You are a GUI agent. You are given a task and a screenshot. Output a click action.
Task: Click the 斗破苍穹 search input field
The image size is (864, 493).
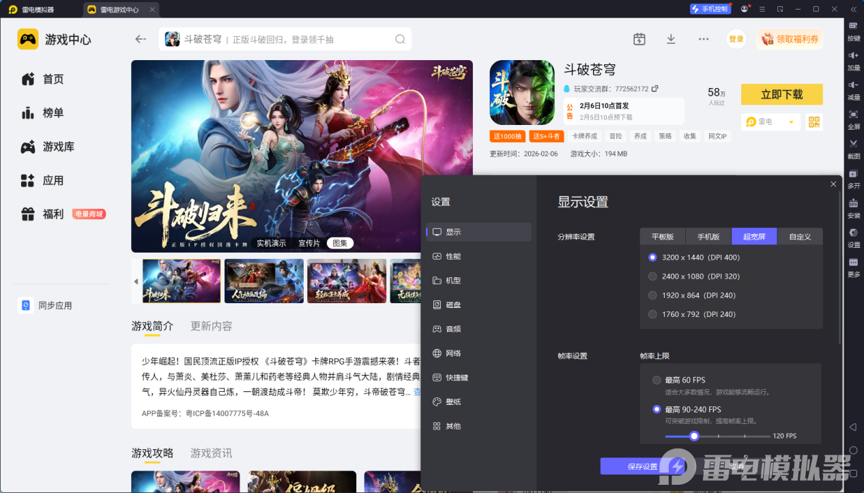click(285, 39)
